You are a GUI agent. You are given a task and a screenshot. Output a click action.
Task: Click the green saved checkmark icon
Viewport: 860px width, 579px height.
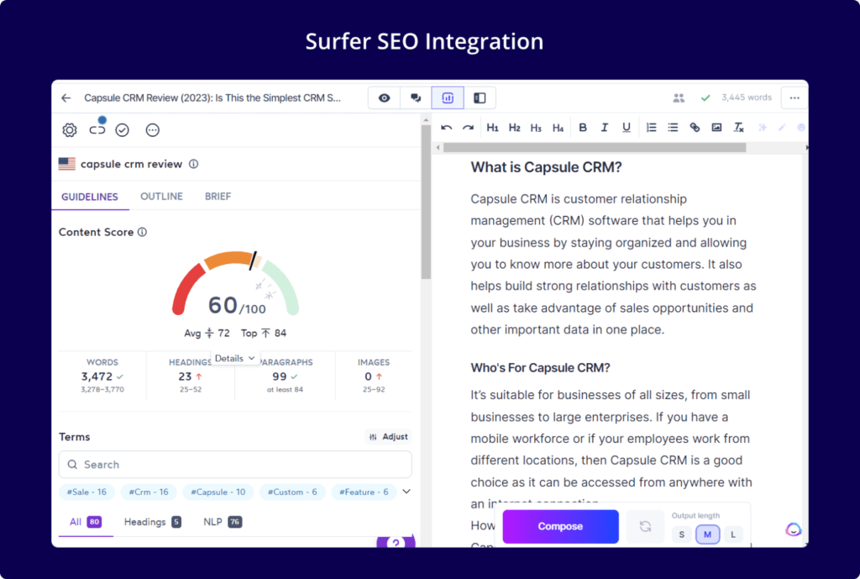[x=705, y=97]
